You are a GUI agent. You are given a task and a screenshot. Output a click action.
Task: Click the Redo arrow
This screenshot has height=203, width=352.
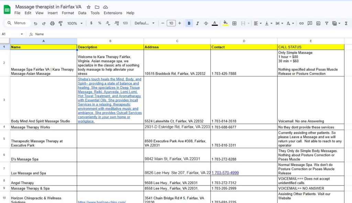coord(44,23)
